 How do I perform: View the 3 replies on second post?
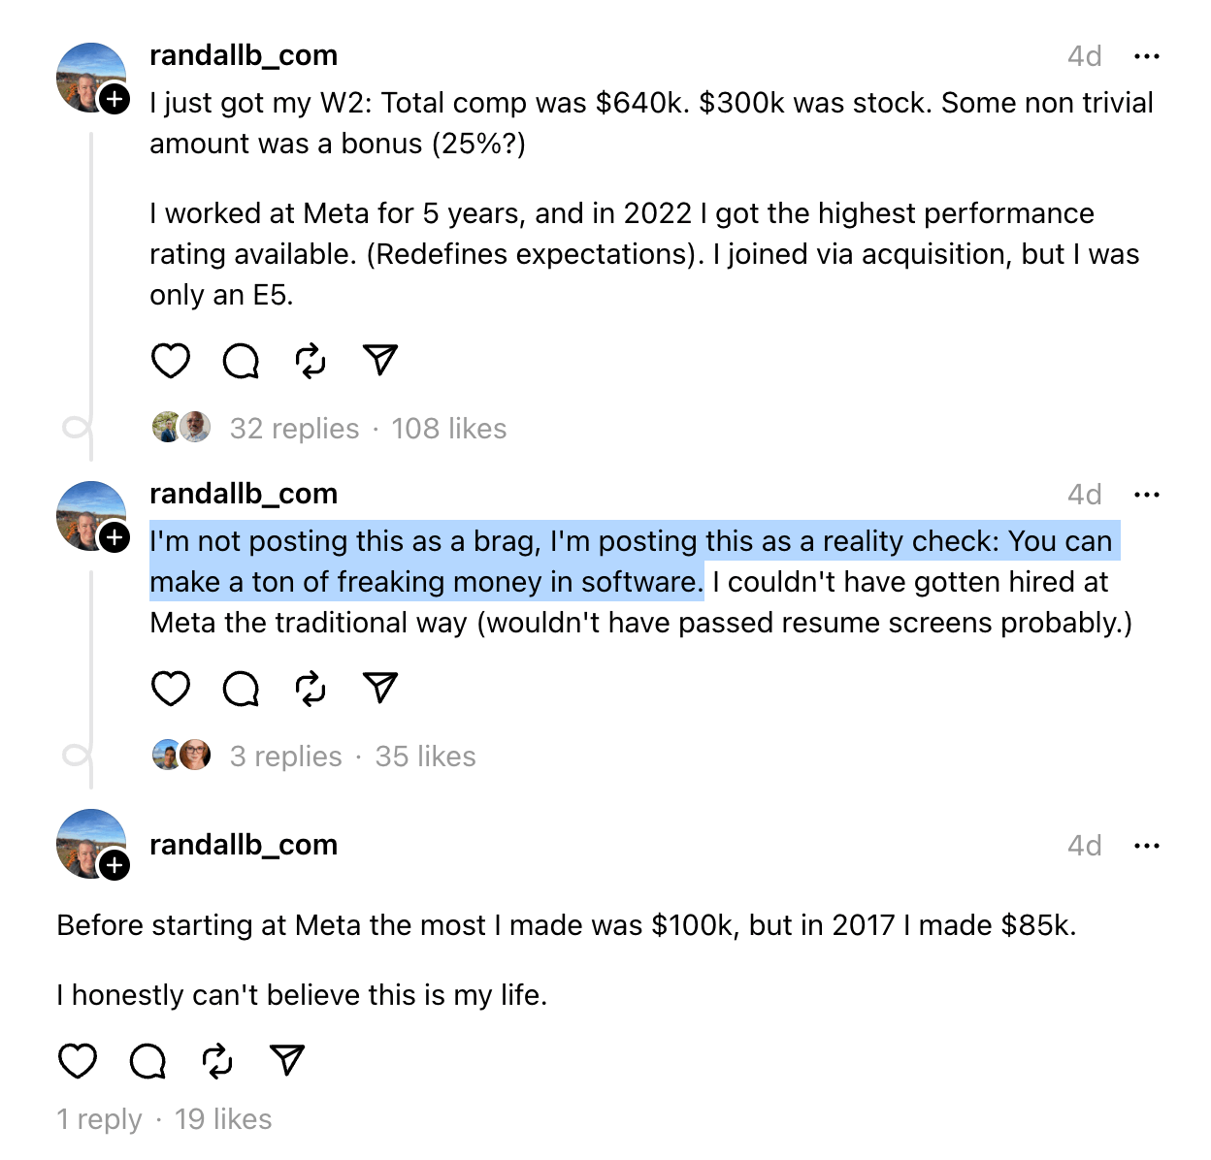pyautogui.click(x=285, y=757)
